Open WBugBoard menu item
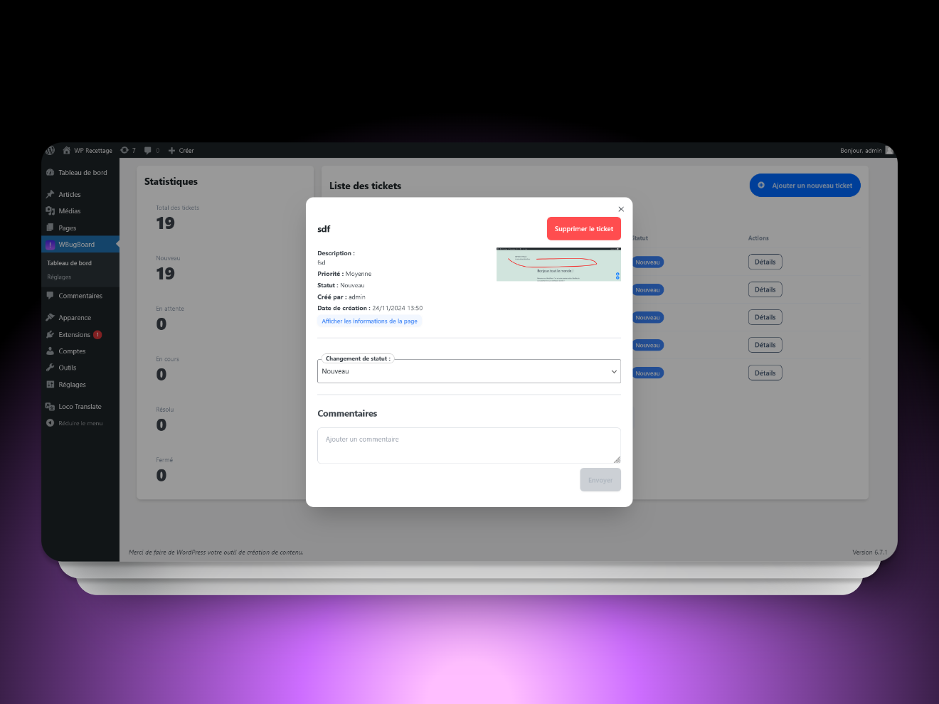 [80, 245]
